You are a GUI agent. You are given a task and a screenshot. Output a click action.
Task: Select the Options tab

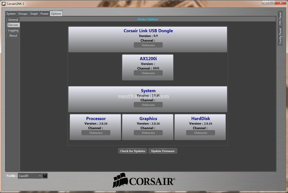point(56,14)
